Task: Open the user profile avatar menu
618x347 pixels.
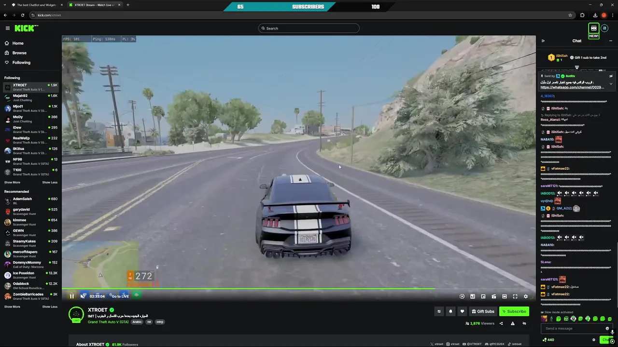Action: pyautogui.click(x=604, y=28)
